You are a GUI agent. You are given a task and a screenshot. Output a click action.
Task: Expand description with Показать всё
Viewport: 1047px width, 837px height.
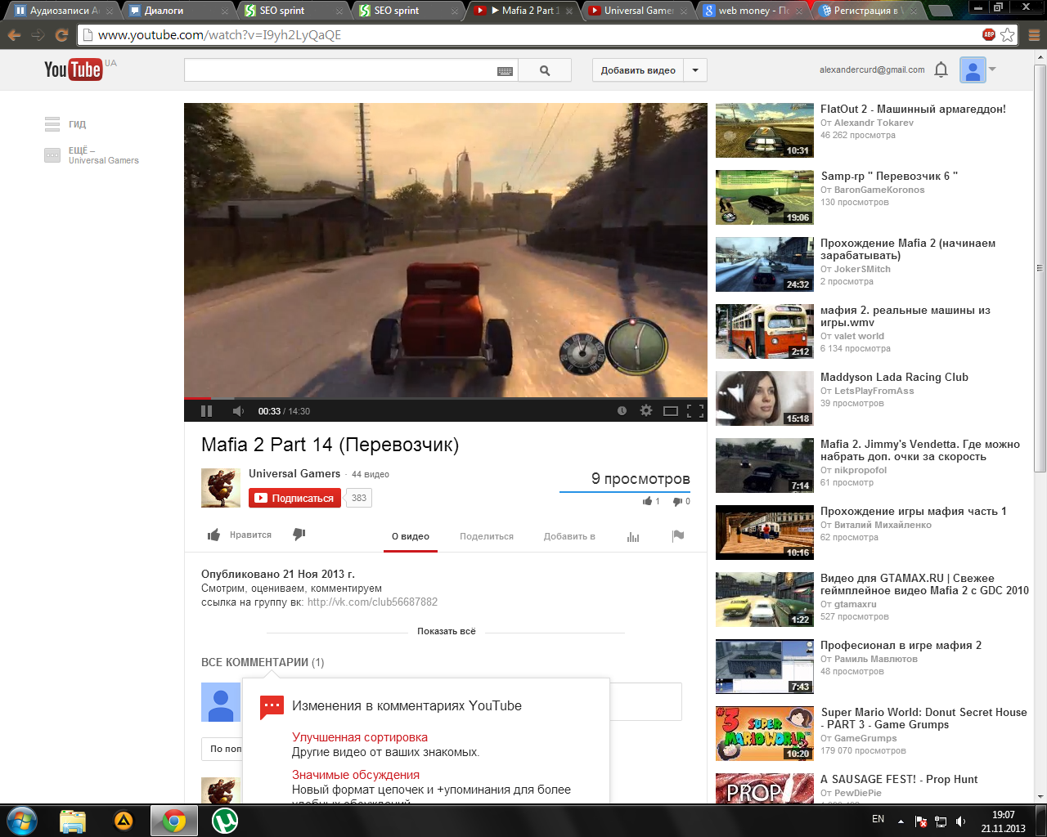click(446, 631)
